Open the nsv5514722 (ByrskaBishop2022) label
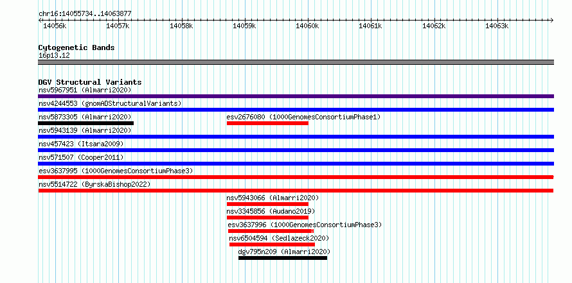 tap(94, 184)
